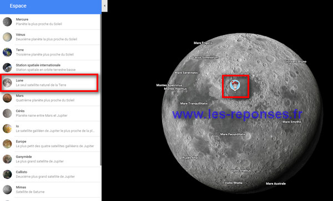The image size is (333, 201).
Task: Click the Mimas Saturn satellite entry
Action: (x=50, y=189)
